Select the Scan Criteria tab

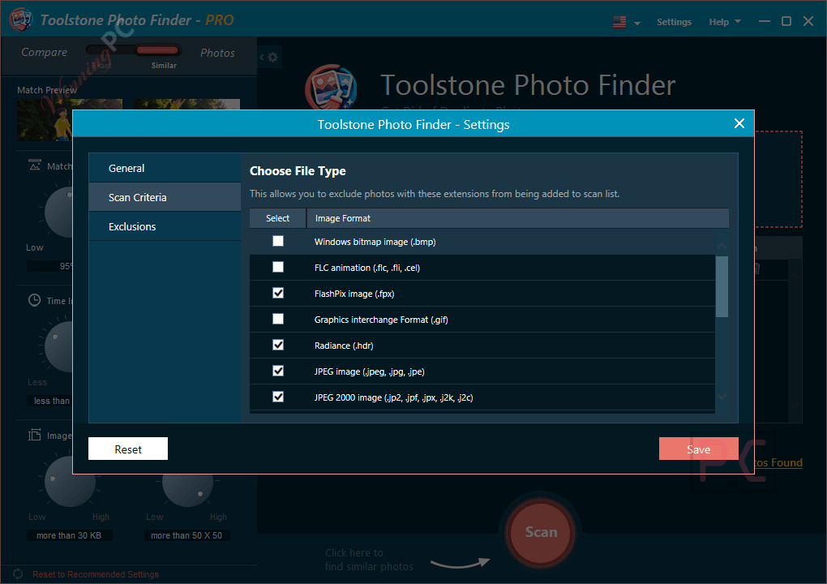click(165, 197)
